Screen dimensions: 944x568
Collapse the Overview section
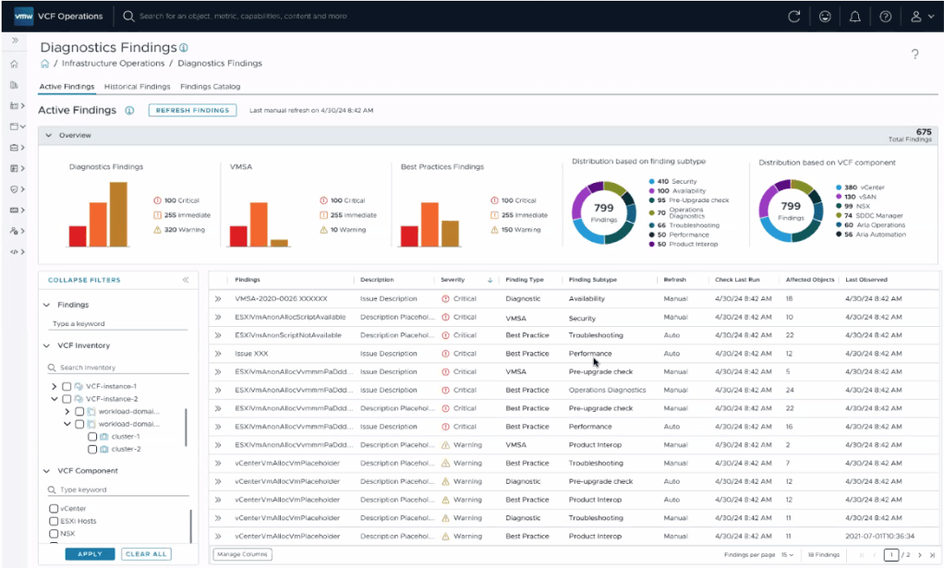49,136
